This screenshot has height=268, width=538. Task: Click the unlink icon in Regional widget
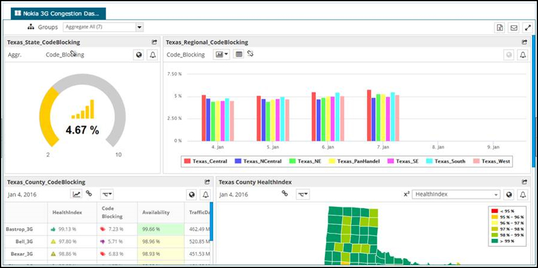pos(250,53)
